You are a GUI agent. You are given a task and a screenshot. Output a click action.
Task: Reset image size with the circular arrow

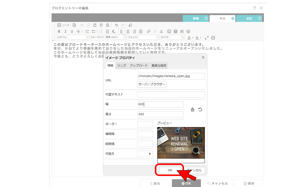pos(200,109)
